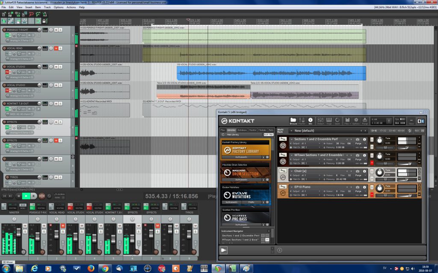The image size is (438, 273).
Task: Open Chrome from the taskbar
Action: pos(105,268)
